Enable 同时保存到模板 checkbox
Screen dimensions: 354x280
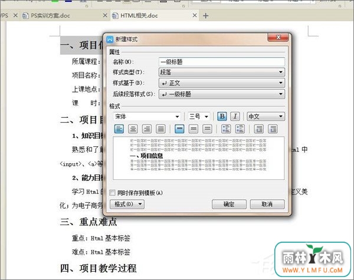tap(112, 193)
